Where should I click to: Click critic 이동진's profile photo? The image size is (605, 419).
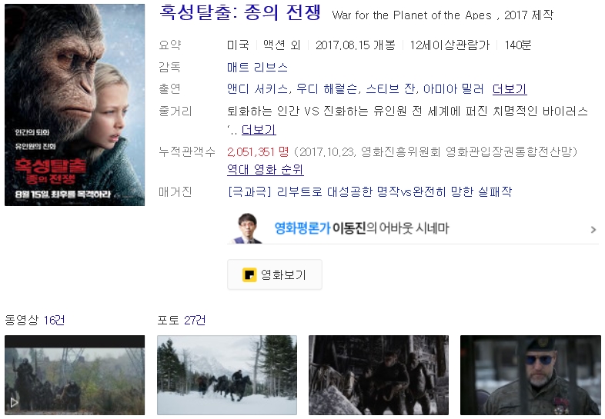(x=247, y=228)
